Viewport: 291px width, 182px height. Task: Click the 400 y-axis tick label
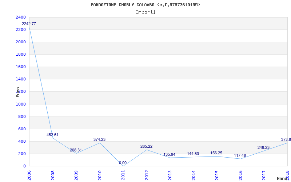pos(22,142)
